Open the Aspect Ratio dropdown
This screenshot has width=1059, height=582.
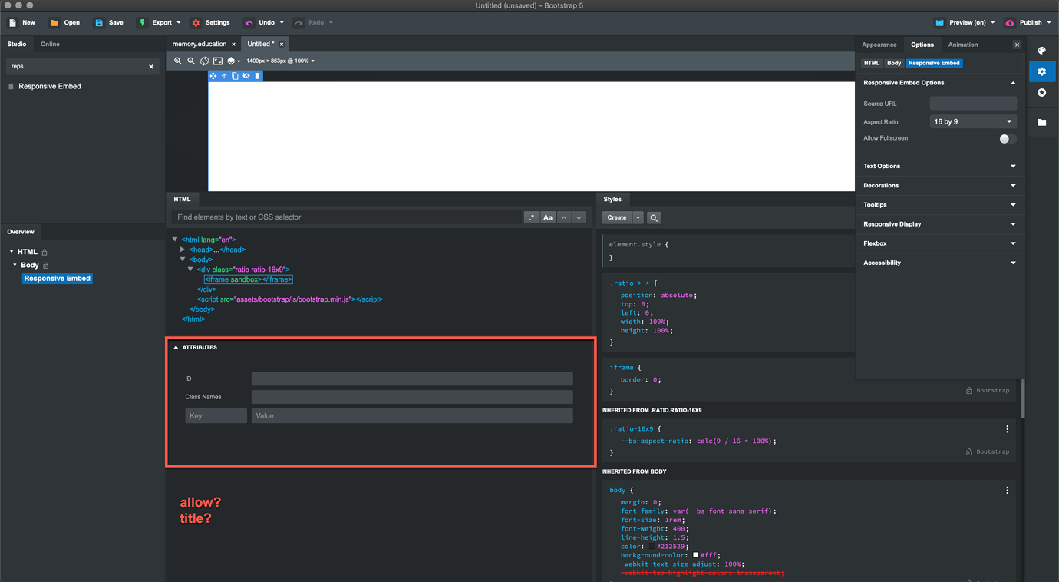(972, 121)
